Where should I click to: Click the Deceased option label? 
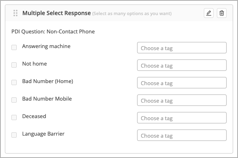click(34, 116)
